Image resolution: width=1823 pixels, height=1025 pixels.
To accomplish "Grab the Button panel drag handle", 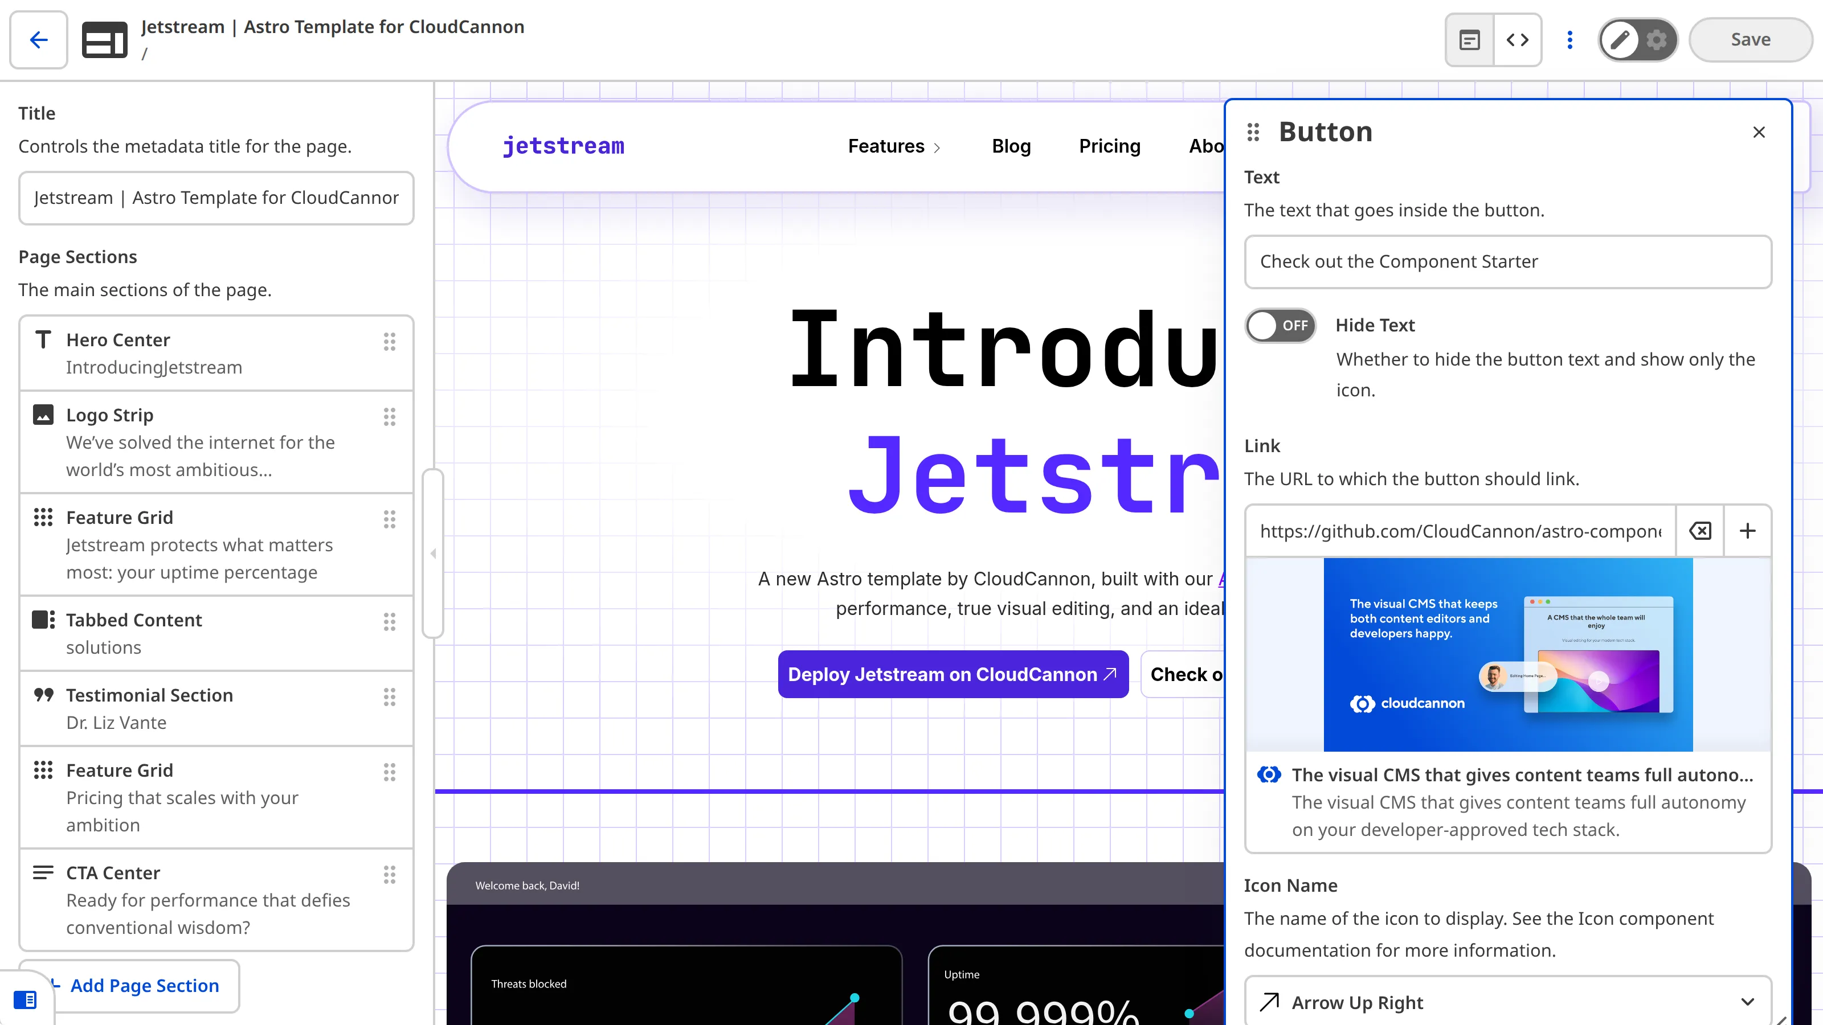I will pyautogui.click(x=1253, y=132).
